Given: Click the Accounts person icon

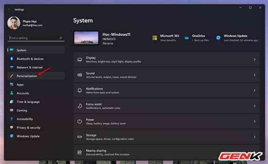Looking at the screenshot, I should [x=12, y=93].
